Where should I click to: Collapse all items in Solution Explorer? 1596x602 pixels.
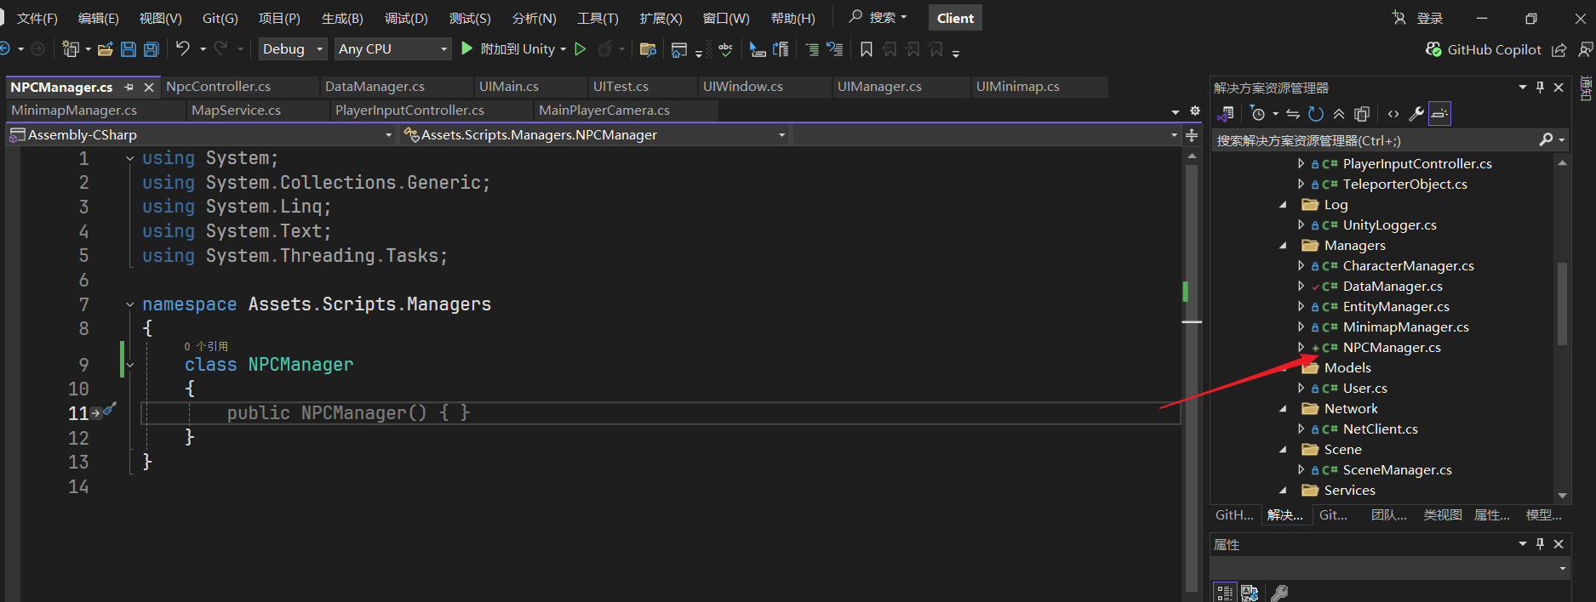click(1339, 114)
